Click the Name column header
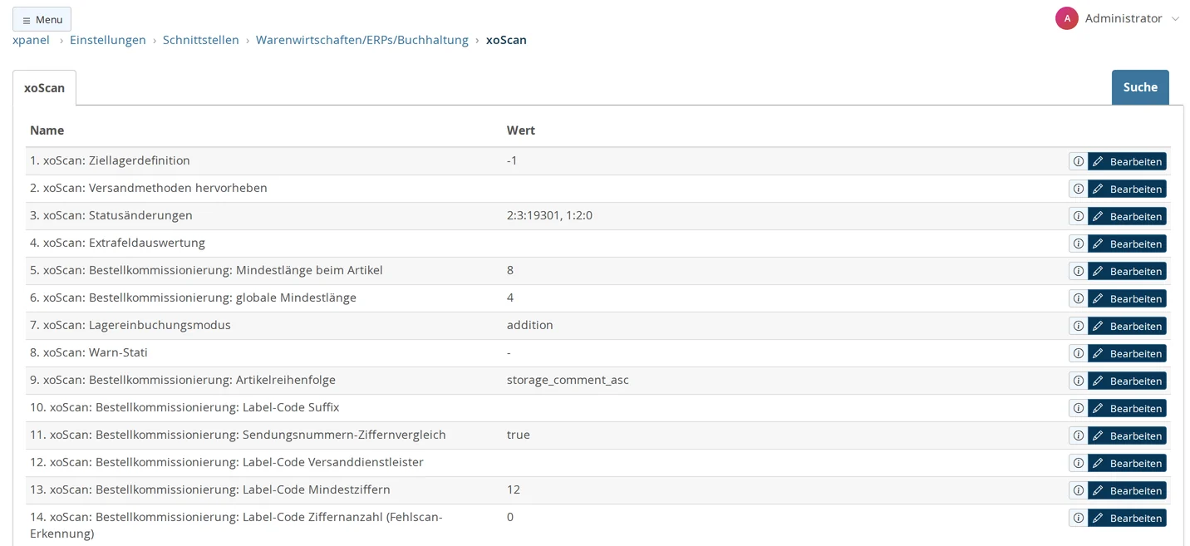Viewport: 1190px width, 546px height. pyautogui.click(x=47, y=130)
